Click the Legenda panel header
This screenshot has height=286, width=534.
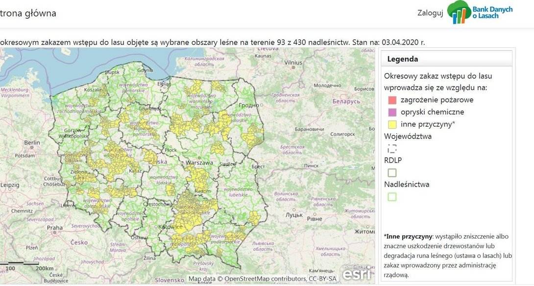446,59
